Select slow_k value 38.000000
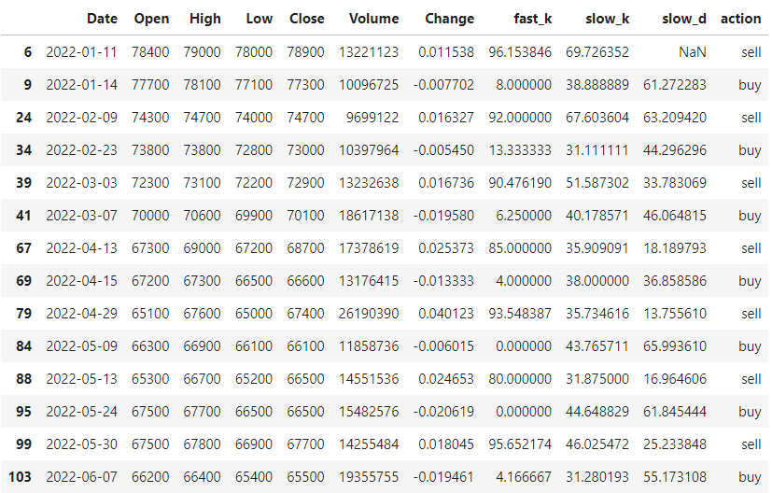 597,281
